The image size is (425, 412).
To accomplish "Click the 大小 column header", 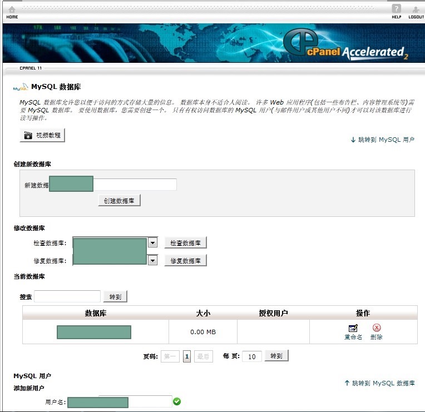I will 203,313.
